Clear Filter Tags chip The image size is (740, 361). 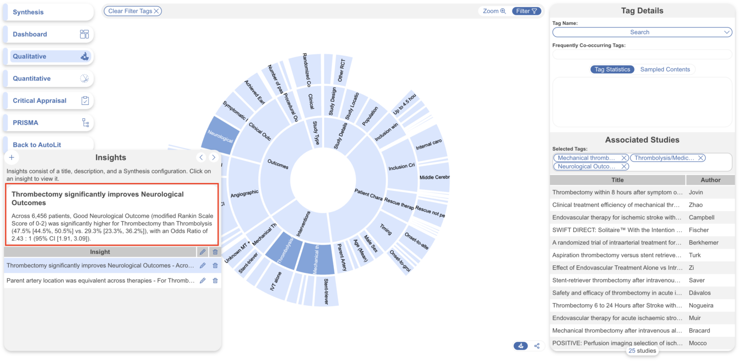pyautogui.click(x=133, y=11)
